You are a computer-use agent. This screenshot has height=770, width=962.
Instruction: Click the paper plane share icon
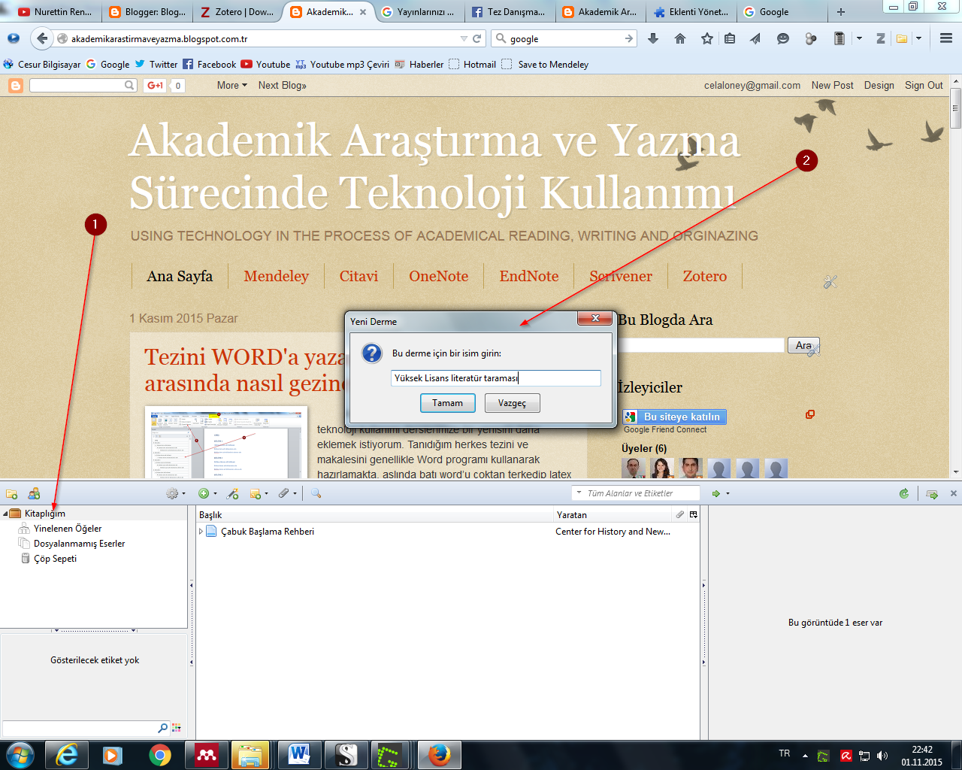pyautogui.click(x=755, y=38)
